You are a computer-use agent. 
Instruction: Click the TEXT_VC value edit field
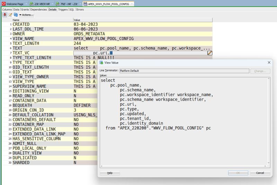tap(140, 53)
